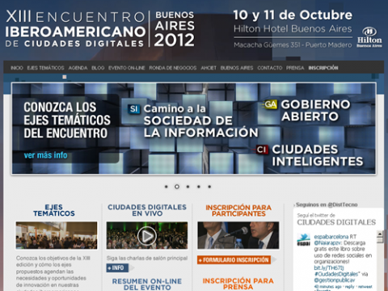Select AHCIET in navigation bar
This screenshot has height=291, width=388.
209,68
